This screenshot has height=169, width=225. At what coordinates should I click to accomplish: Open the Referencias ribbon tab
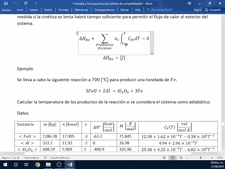pyautogui.click(x=82, y=11)
